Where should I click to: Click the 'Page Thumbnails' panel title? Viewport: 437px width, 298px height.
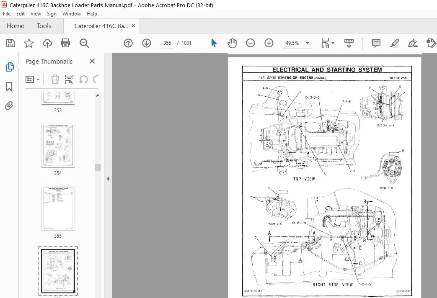point(49,62)
